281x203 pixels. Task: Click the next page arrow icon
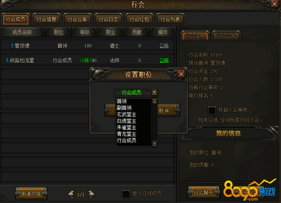[x=91, y=194]
